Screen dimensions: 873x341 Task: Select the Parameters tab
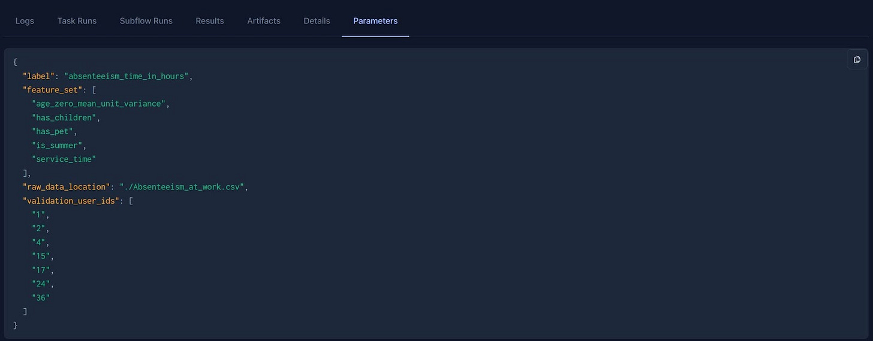[x=375, y=20]
